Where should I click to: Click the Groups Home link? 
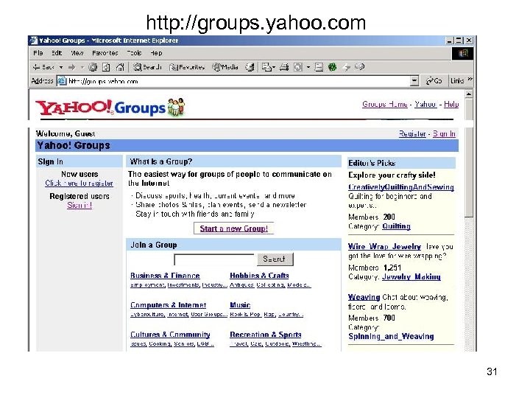(385, 104)
